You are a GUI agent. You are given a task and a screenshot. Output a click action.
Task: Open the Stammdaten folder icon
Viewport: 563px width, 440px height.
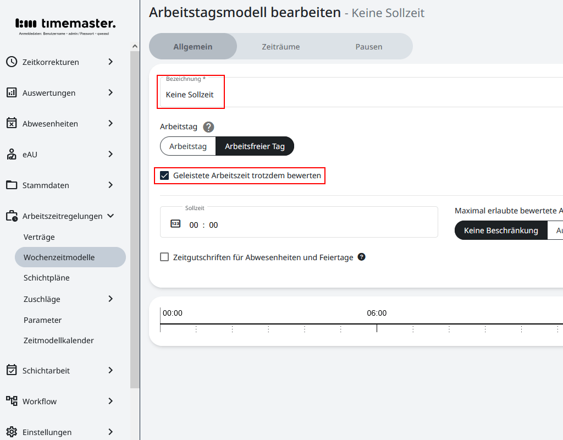(x=12, y=185)
